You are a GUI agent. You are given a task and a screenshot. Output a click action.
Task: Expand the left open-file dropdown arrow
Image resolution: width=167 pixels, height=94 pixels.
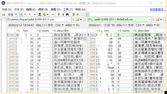[x=81, y=20]
